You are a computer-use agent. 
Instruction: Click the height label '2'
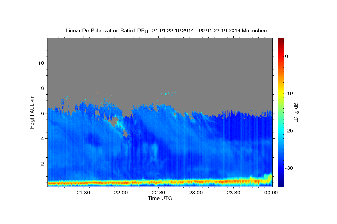(42, 164)
